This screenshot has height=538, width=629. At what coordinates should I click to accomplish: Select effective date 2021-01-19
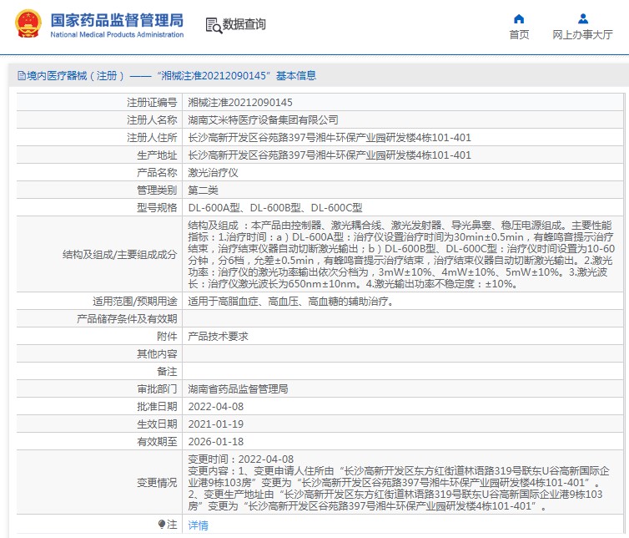[216, 424]
